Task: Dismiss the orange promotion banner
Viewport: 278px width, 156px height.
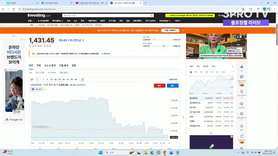Action: point(183,30)
